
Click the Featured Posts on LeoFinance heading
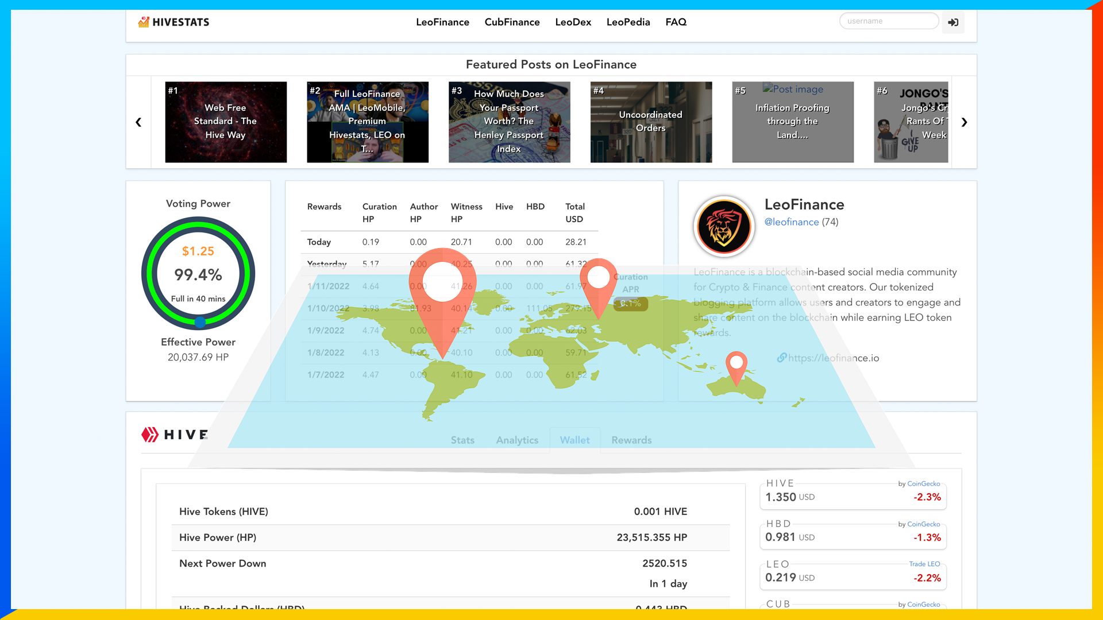(551, 64)
